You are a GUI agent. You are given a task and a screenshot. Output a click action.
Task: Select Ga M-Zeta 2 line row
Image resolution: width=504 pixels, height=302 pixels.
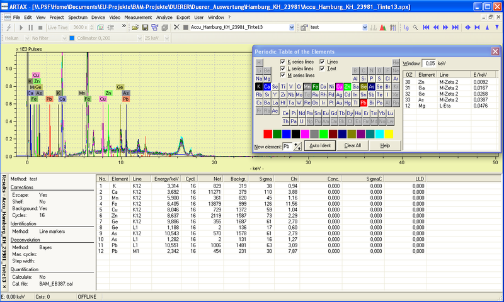[450, 88]
